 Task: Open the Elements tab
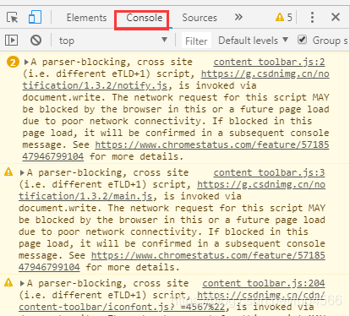86,18
